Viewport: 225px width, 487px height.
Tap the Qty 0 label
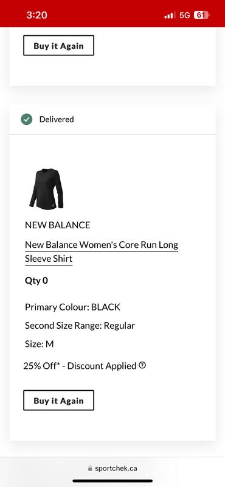[36, 281]
